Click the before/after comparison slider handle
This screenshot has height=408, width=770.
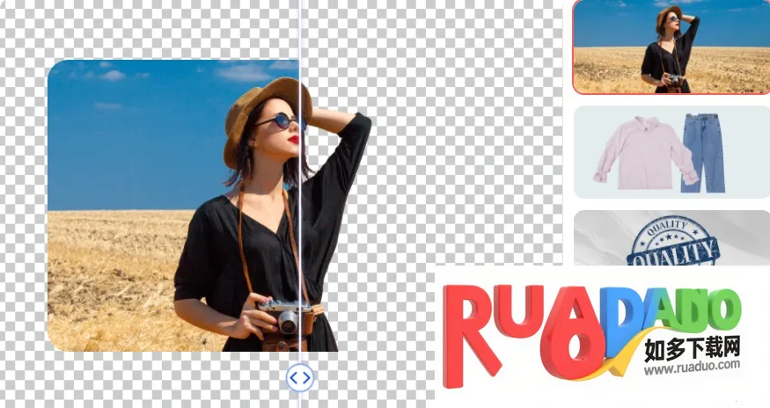click(x=300, y=378)
